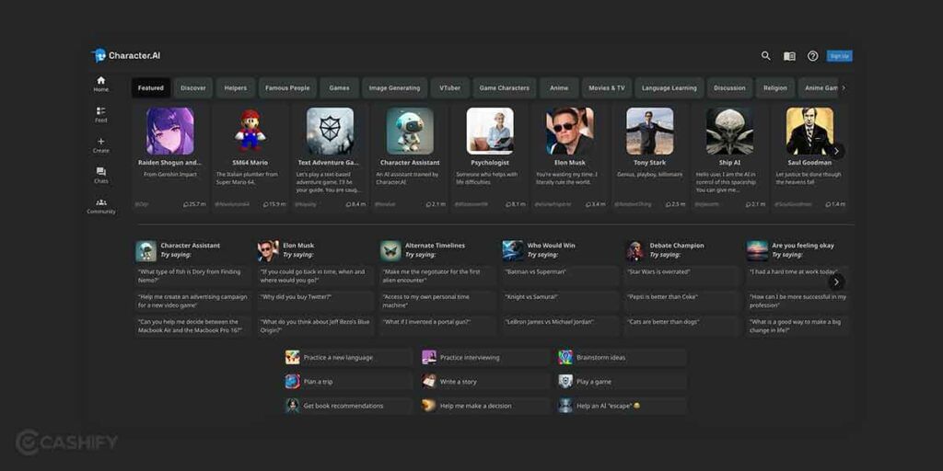Expand category tabs with right chevron

[x=844, y=87]
